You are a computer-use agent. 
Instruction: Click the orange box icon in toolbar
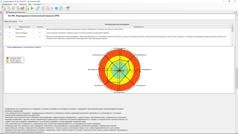22,8
